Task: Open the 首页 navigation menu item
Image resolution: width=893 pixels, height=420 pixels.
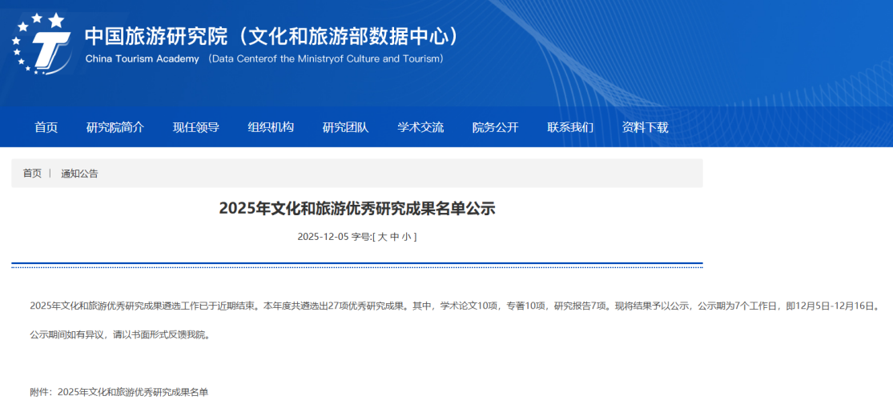Action: coord(46,127)
